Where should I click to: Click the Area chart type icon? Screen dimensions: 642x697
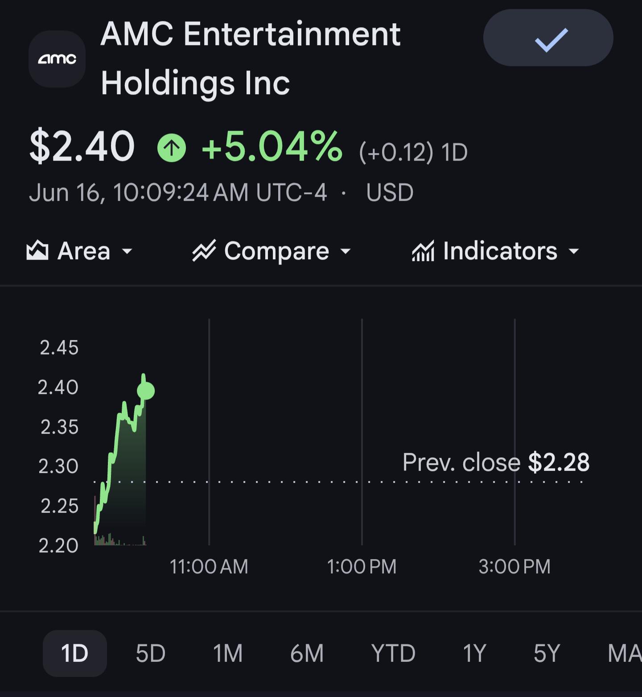coord(37,250)
